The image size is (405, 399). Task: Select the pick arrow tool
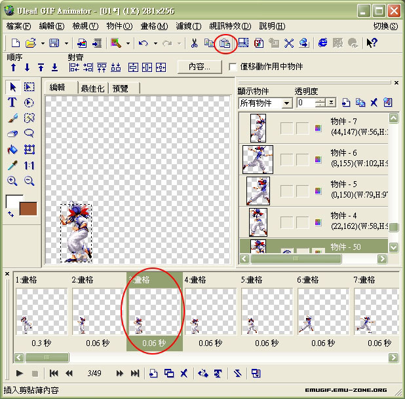coord(12,87)
